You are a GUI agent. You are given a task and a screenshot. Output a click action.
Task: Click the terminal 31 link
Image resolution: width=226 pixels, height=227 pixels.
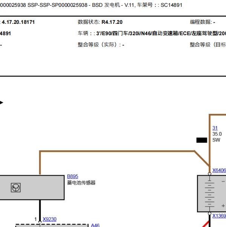coord(215,128)
